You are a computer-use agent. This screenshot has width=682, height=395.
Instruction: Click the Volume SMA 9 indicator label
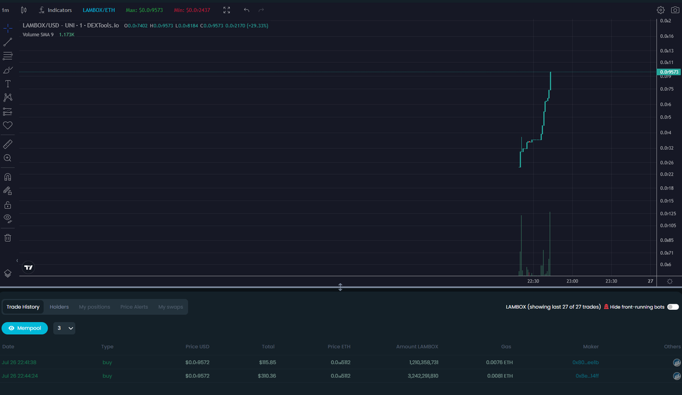[38, 35]
